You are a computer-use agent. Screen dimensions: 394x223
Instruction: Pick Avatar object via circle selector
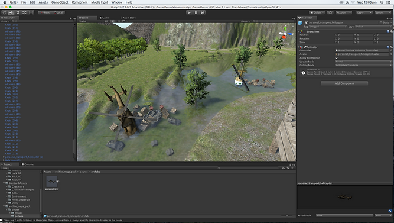391,54
